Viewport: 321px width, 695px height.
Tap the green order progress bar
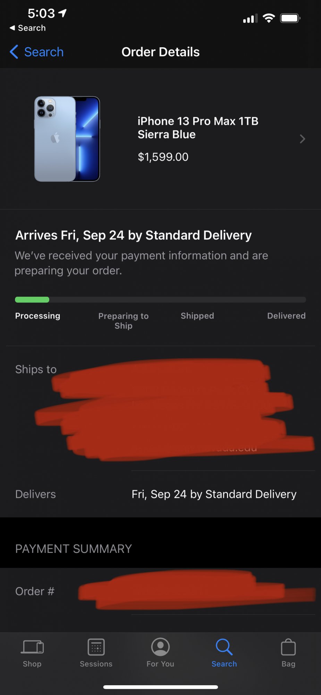click(32, 300)
